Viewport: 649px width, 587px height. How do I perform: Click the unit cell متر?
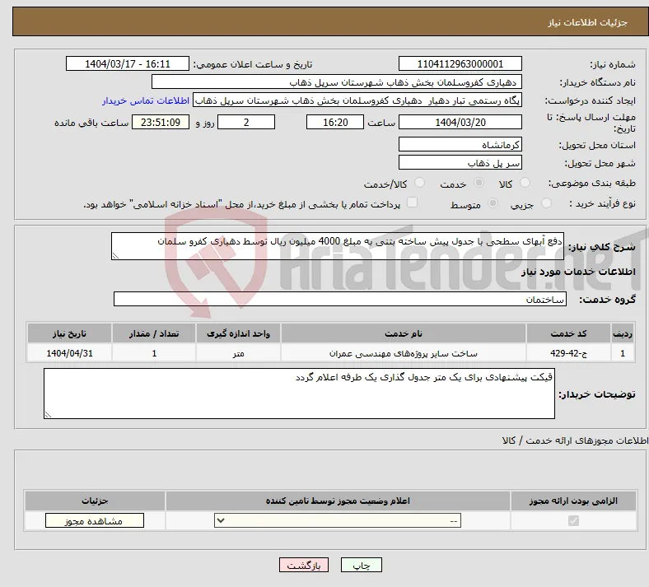(x=238, y=353)
